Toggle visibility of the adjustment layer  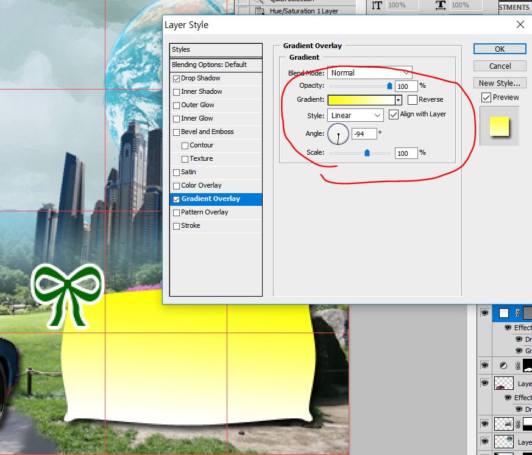(x=485, y=365)
